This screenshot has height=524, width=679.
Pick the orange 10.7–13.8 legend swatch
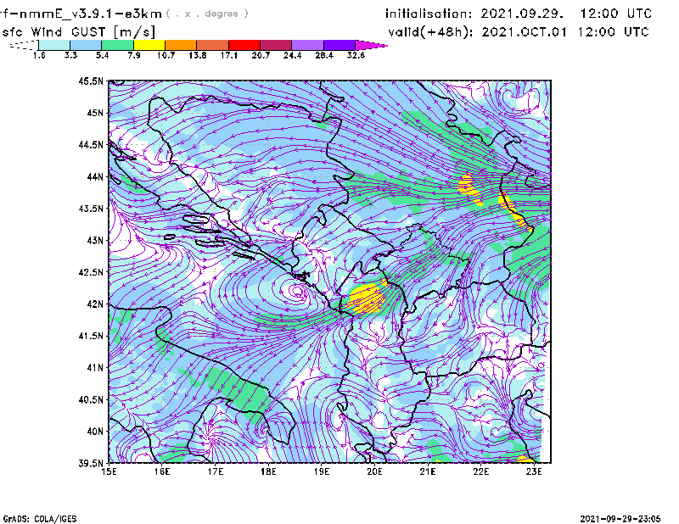pyautogui.click(x=181, y=45)
